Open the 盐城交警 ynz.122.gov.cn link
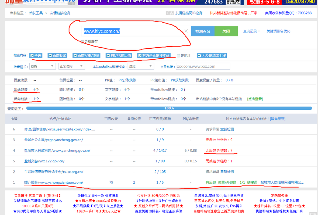318x215 pixels. click(x=44, y=161)
